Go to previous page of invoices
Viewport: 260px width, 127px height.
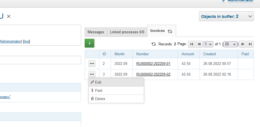pos(199,44)
